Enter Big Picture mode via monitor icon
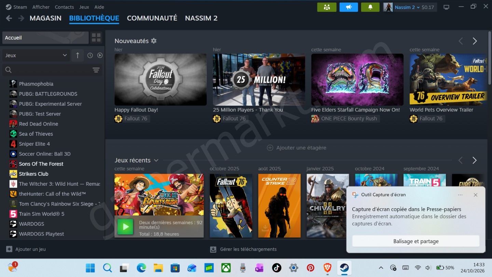Viewport: 492px width, 277px height. (446, 7)
